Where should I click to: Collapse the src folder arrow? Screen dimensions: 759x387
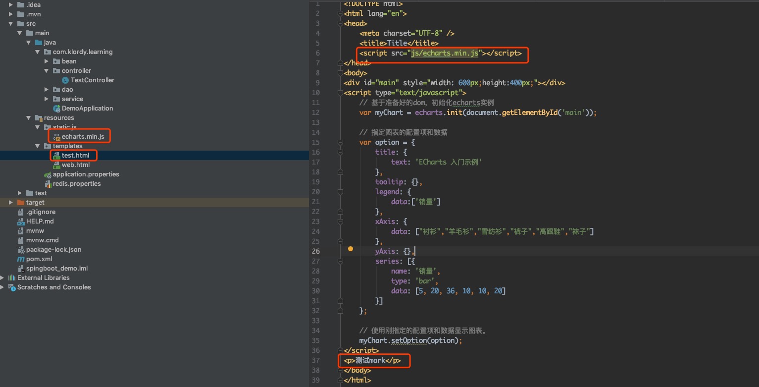[11, 24]
